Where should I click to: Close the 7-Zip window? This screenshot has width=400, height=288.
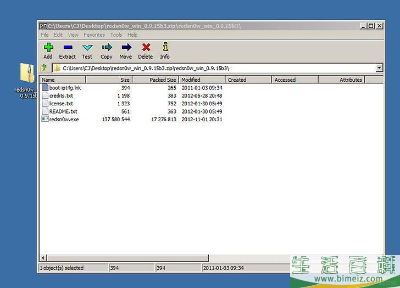click(380, 26)
